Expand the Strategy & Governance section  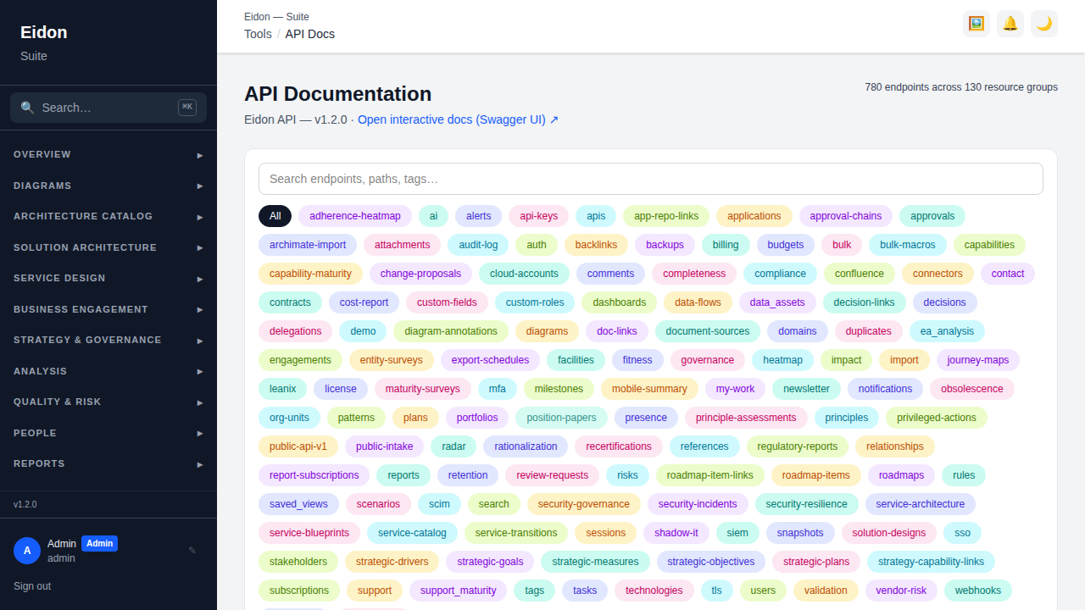[108, 341]
